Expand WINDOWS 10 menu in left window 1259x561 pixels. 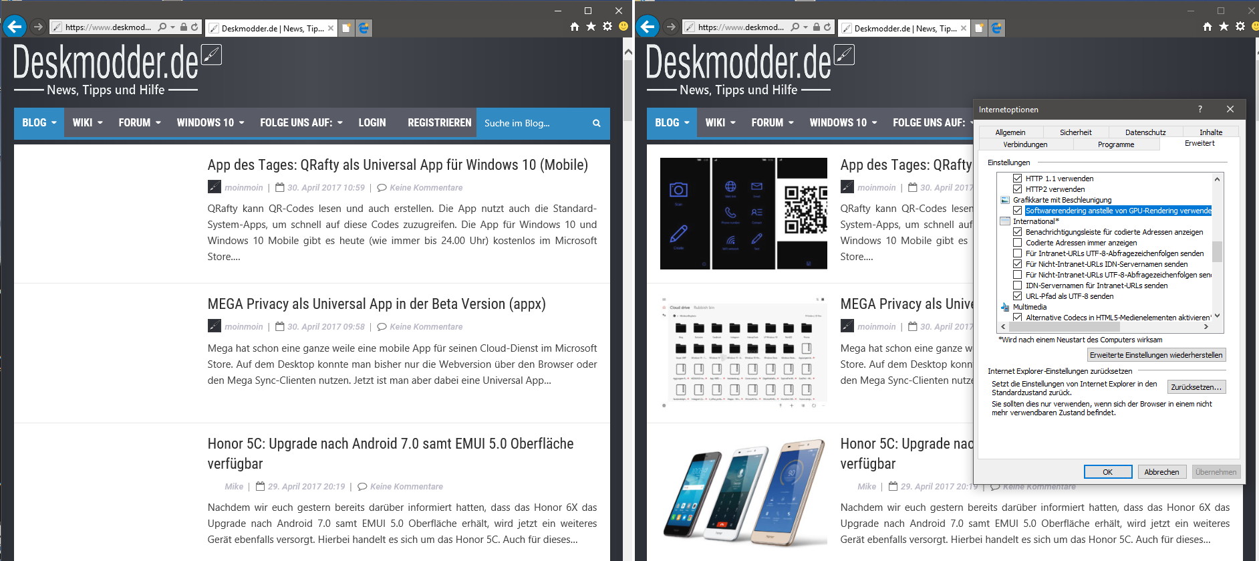211,123
